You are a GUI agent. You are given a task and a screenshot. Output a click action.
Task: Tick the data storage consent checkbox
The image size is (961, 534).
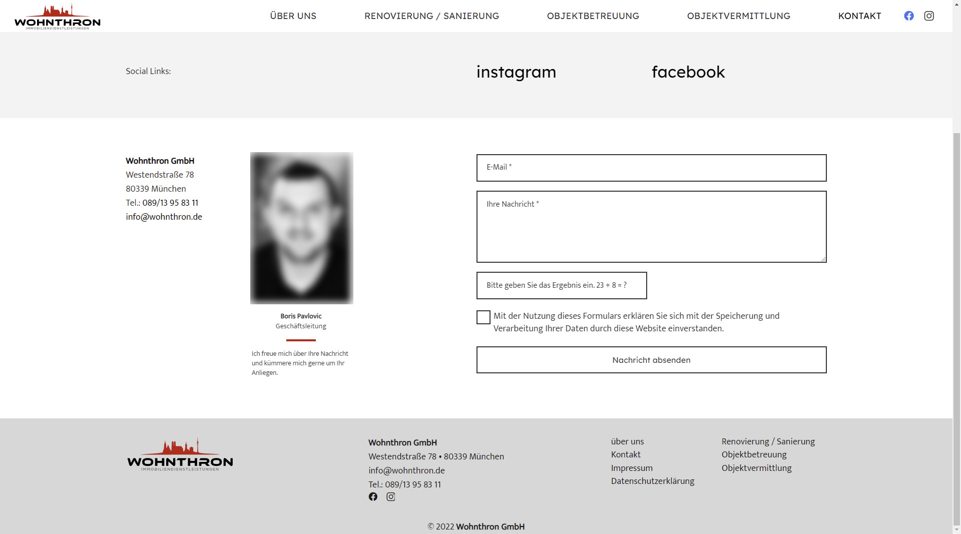pyautogui.click(x=484, y=317)
